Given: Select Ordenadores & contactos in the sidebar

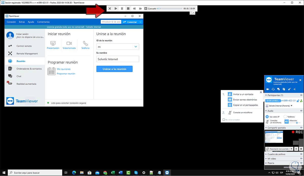Looking at the screenshot, I should (x=25, y=69).
